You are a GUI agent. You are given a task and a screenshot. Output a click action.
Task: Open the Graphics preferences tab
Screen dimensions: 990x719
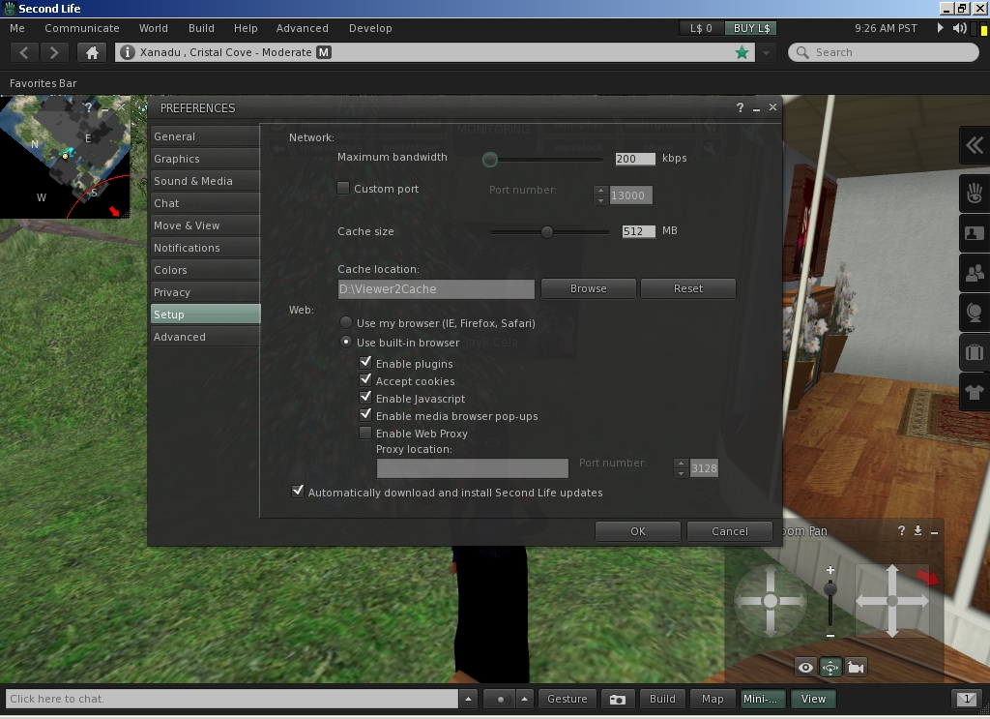(x=205, y=159)
